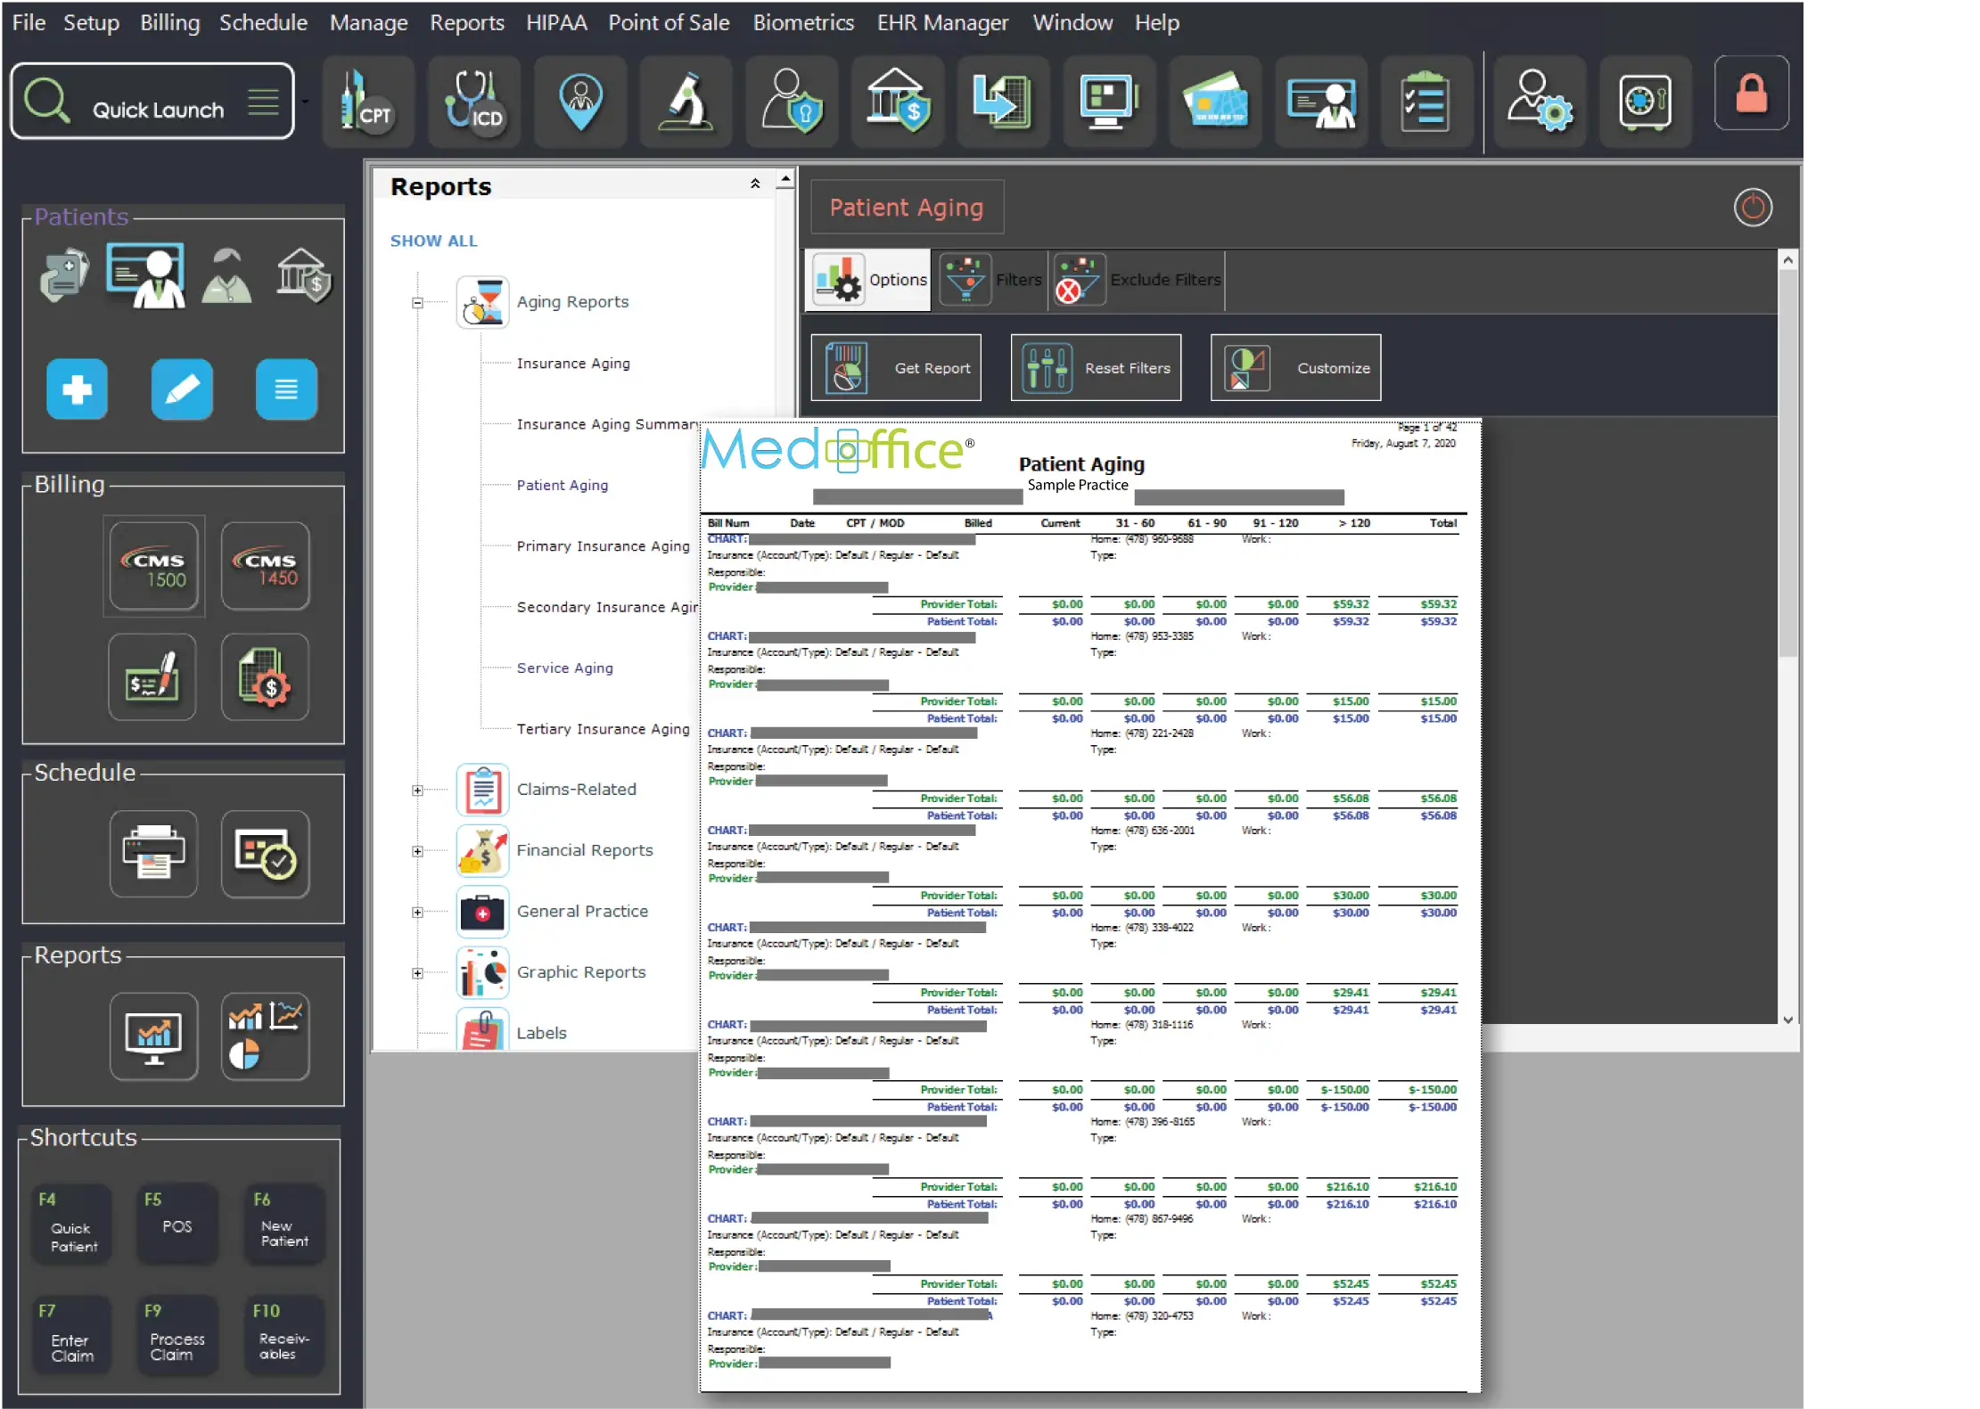
Task: Switch to the Exclude Filters tab
Action: tap(1138, 280)
